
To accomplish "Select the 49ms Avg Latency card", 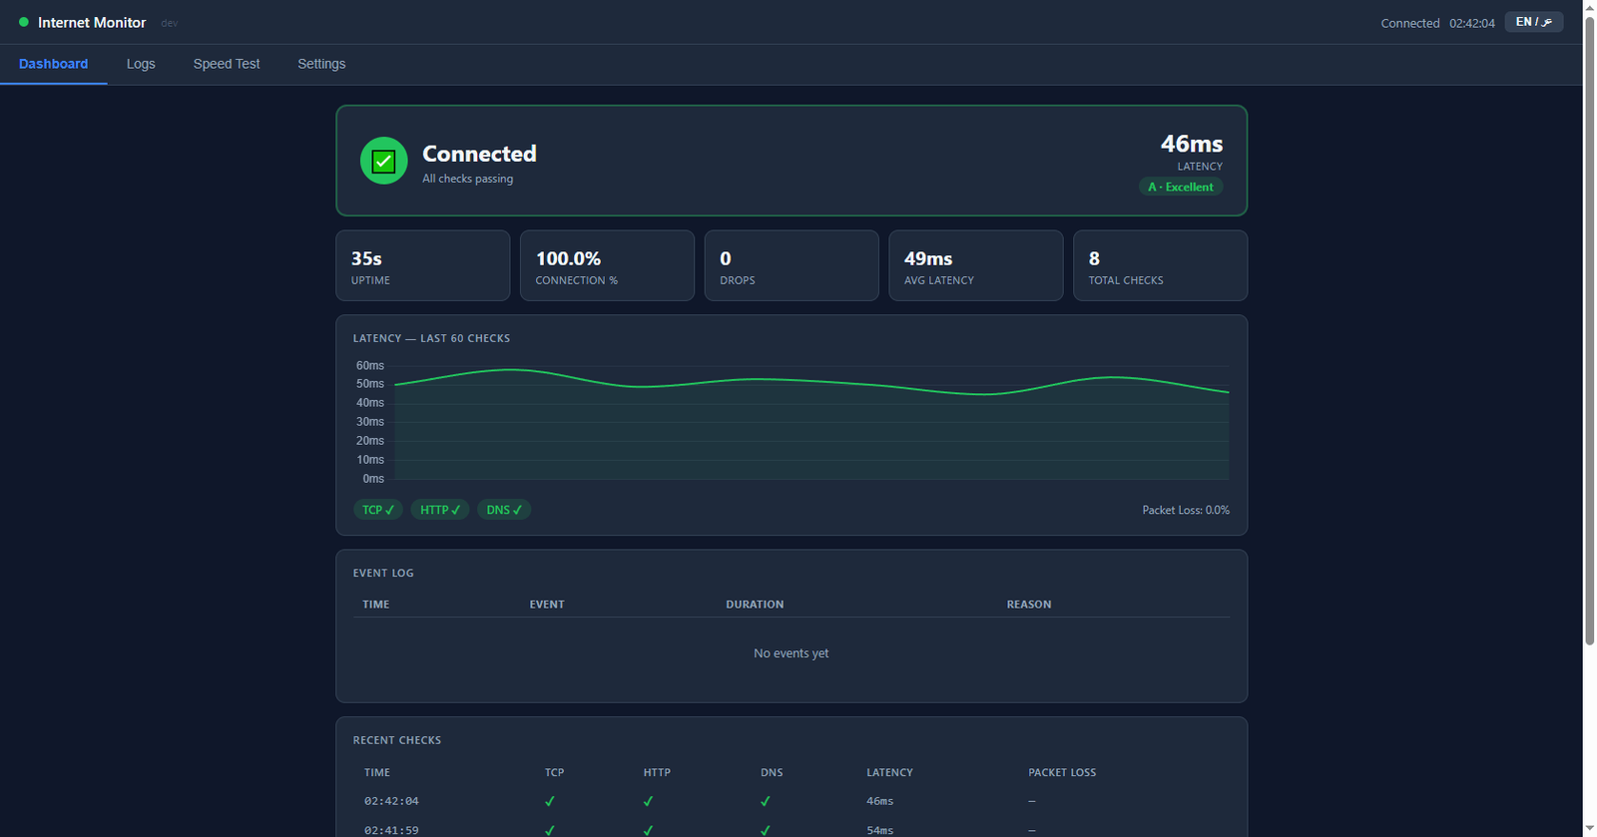I will (x=976, y=265).
